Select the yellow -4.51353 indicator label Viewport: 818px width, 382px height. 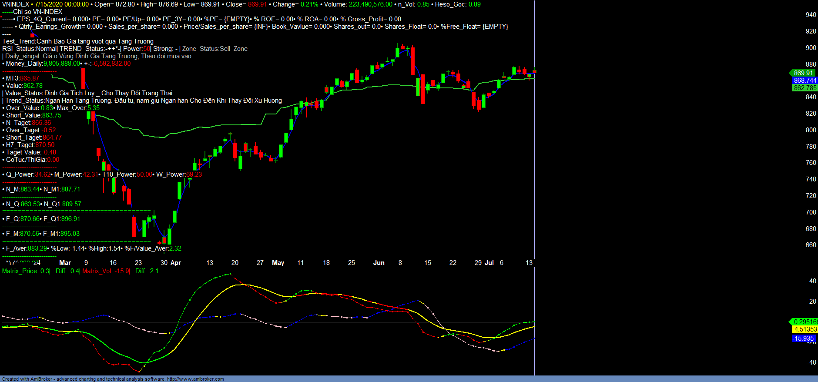[x=805, y=329]
